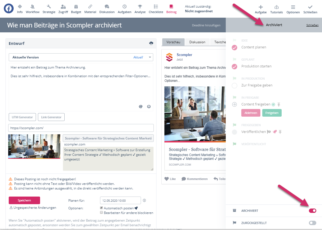Uncheck Automatisch posten checkbox
The image size is (322, 230).
pos(102,208)
